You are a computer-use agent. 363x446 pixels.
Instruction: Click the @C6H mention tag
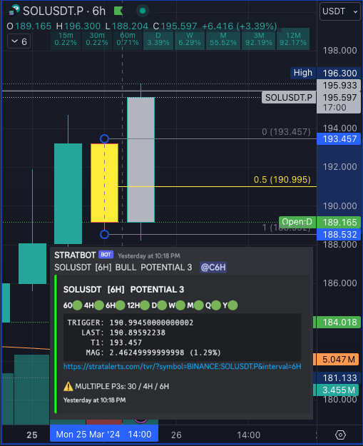(x=213, y=268)
